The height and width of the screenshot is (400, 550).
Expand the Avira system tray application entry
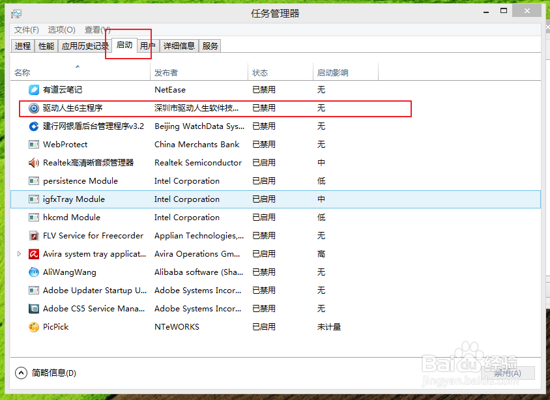coord(20,254)
